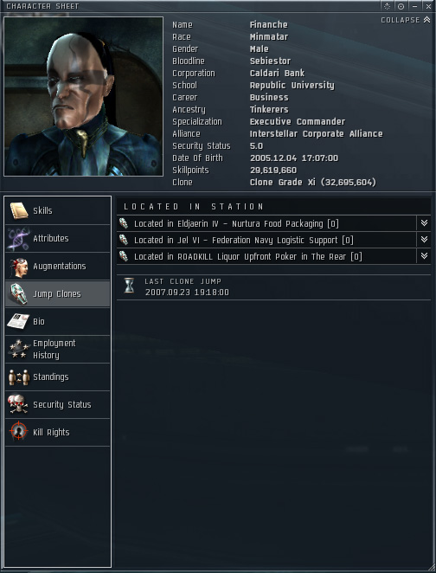436x573 pixels.
Task: Expand the Jel VI clone entry chevron
Action: tap(424, 240)
